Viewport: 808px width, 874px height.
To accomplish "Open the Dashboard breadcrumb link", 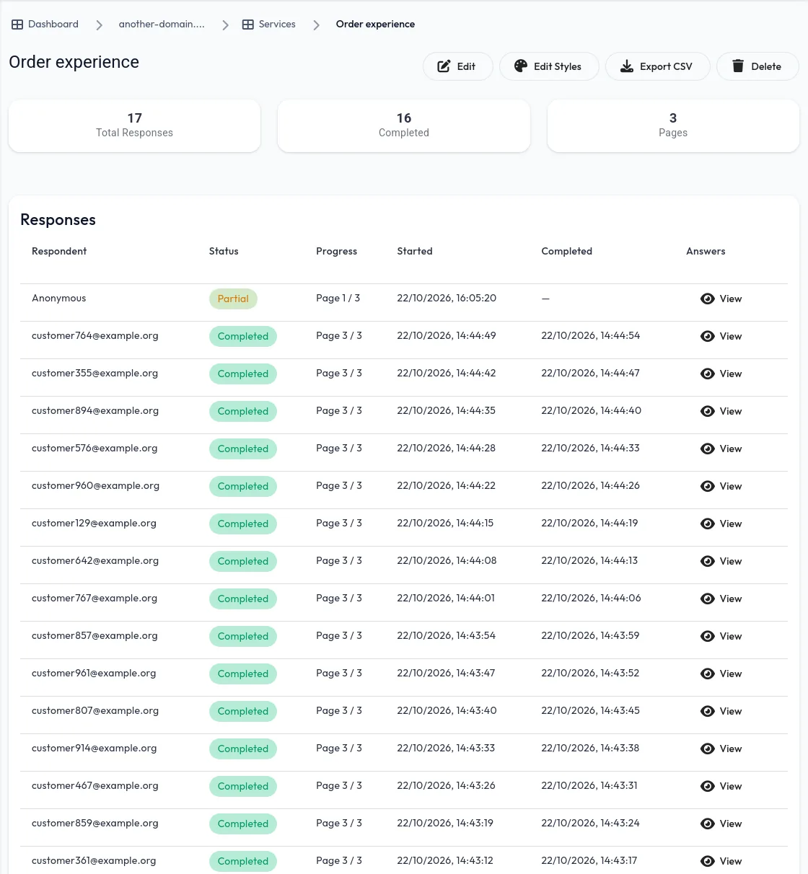I will [x=45, y=25].
